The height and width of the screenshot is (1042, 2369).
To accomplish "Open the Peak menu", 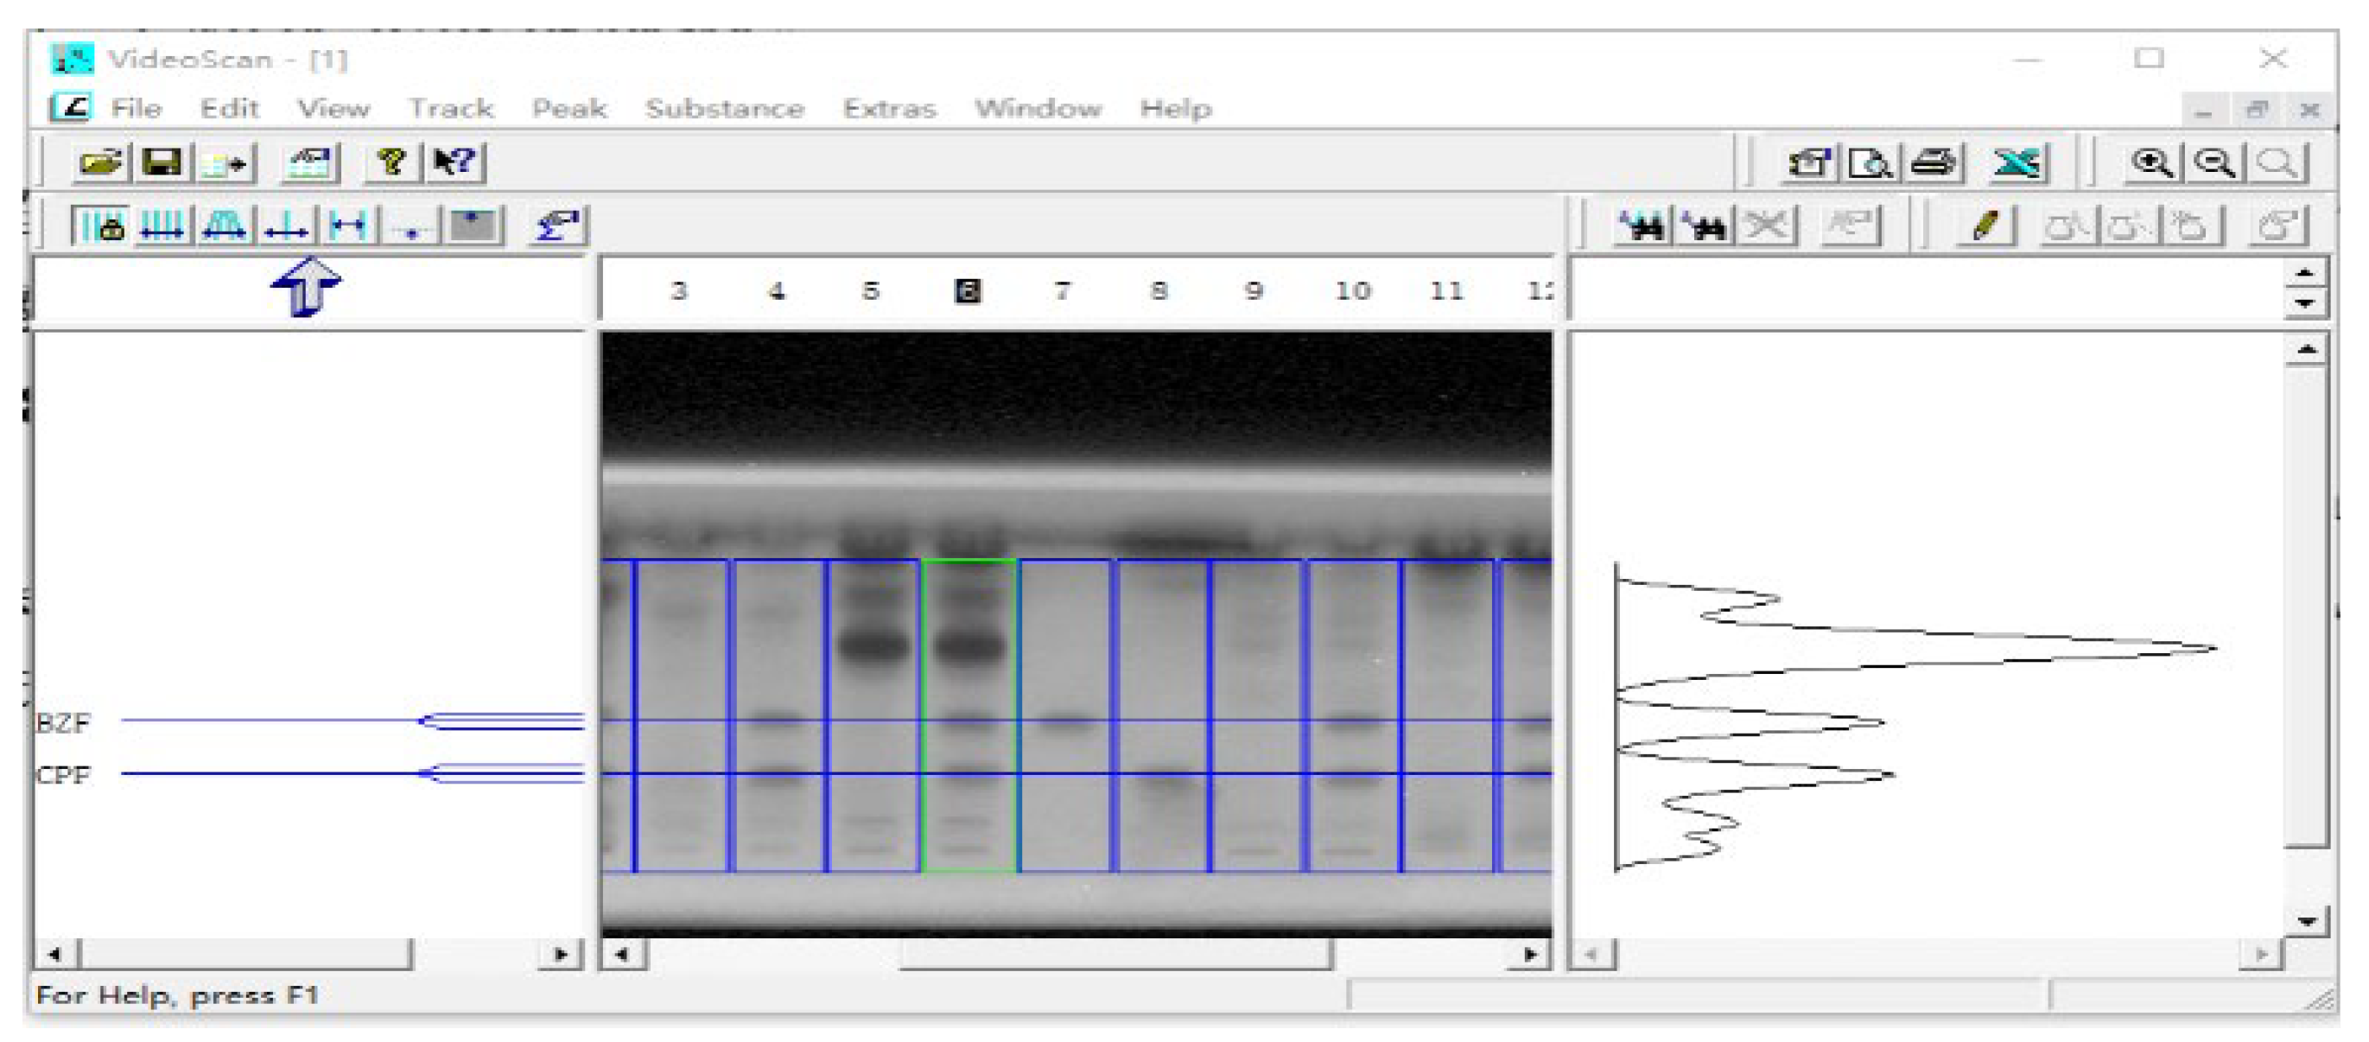I will point(569,108).
